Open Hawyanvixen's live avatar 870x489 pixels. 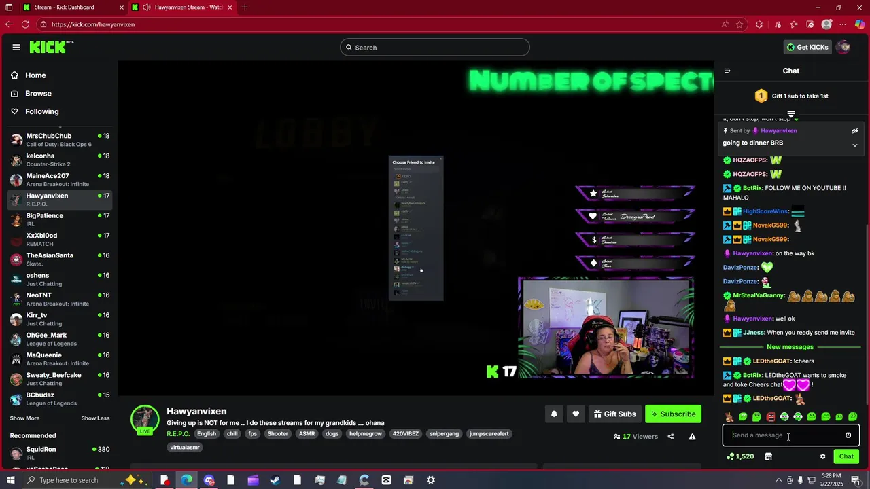click(145, 420)
